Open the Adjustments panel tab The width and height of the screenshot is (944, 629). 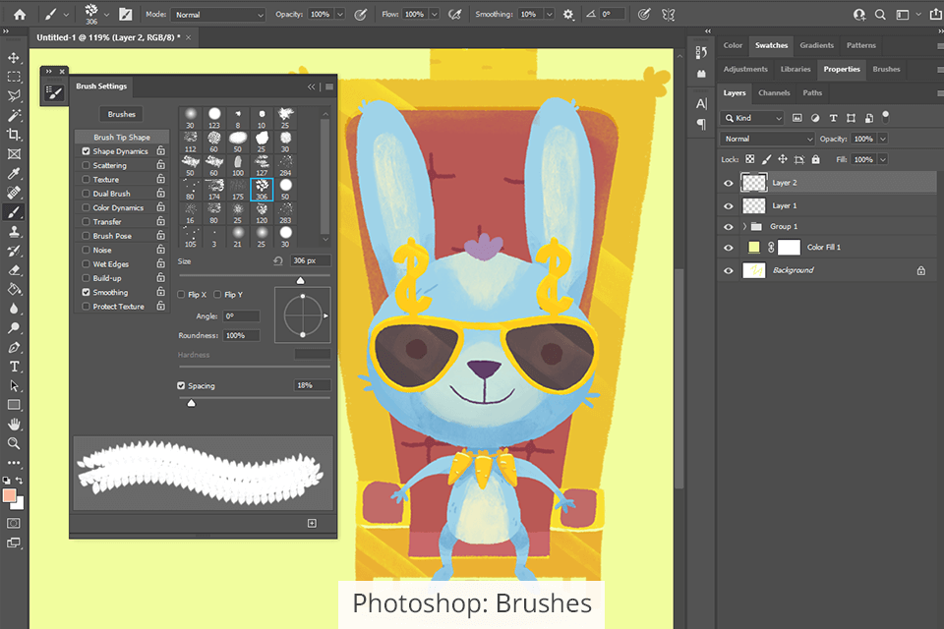click(745, 69)
